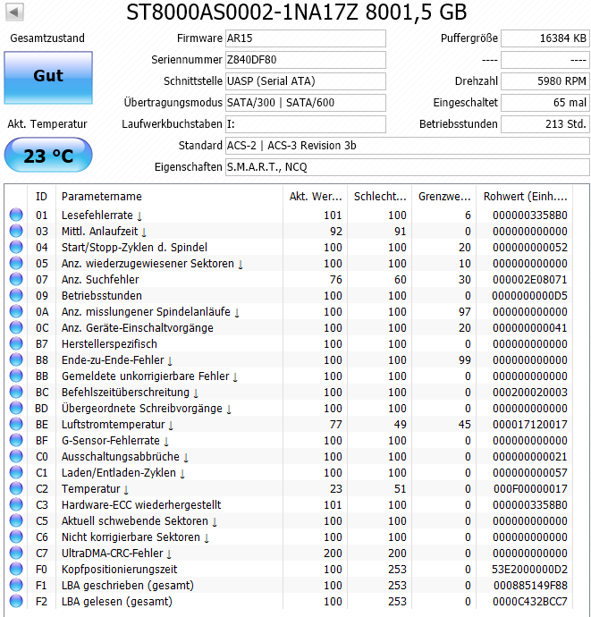Screen dimensions: 591x617
Task: Click the Eingeschaltet field 65 mal
Action: tap(545, 103)
